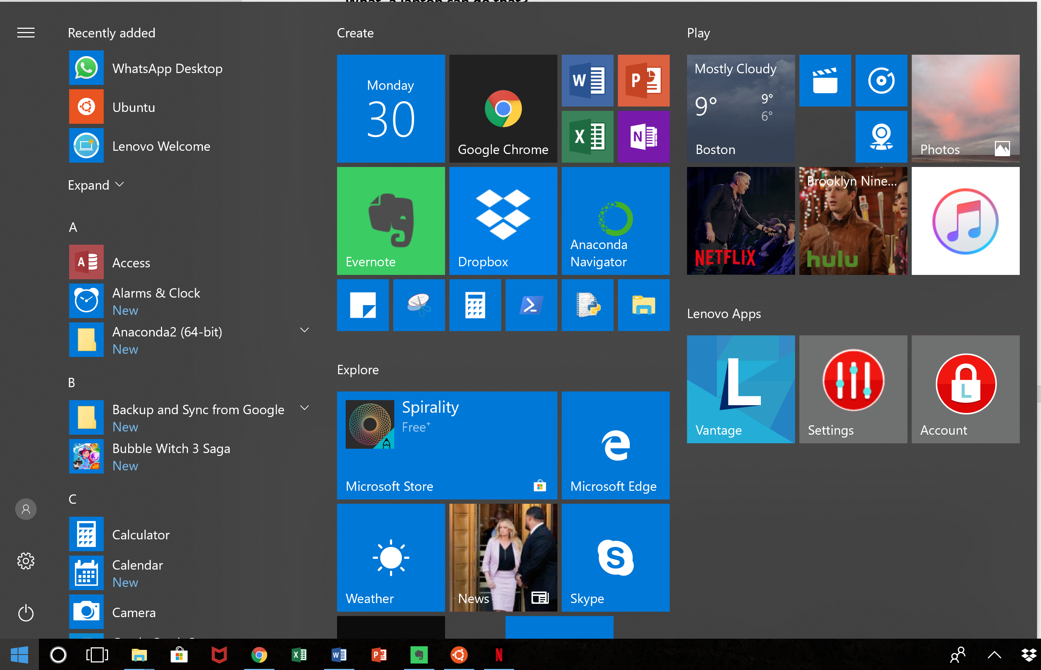Click the Create group header
Screen dimensions: 1041x670
click(x=355, y=33)
